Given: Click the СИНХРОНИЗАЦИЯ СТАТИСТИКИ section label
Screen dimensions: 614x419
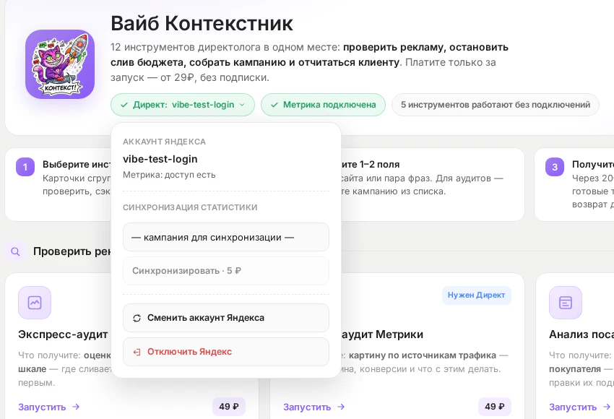Looking at the screenshot, I should pyautogui.click(x=190, y=207).
